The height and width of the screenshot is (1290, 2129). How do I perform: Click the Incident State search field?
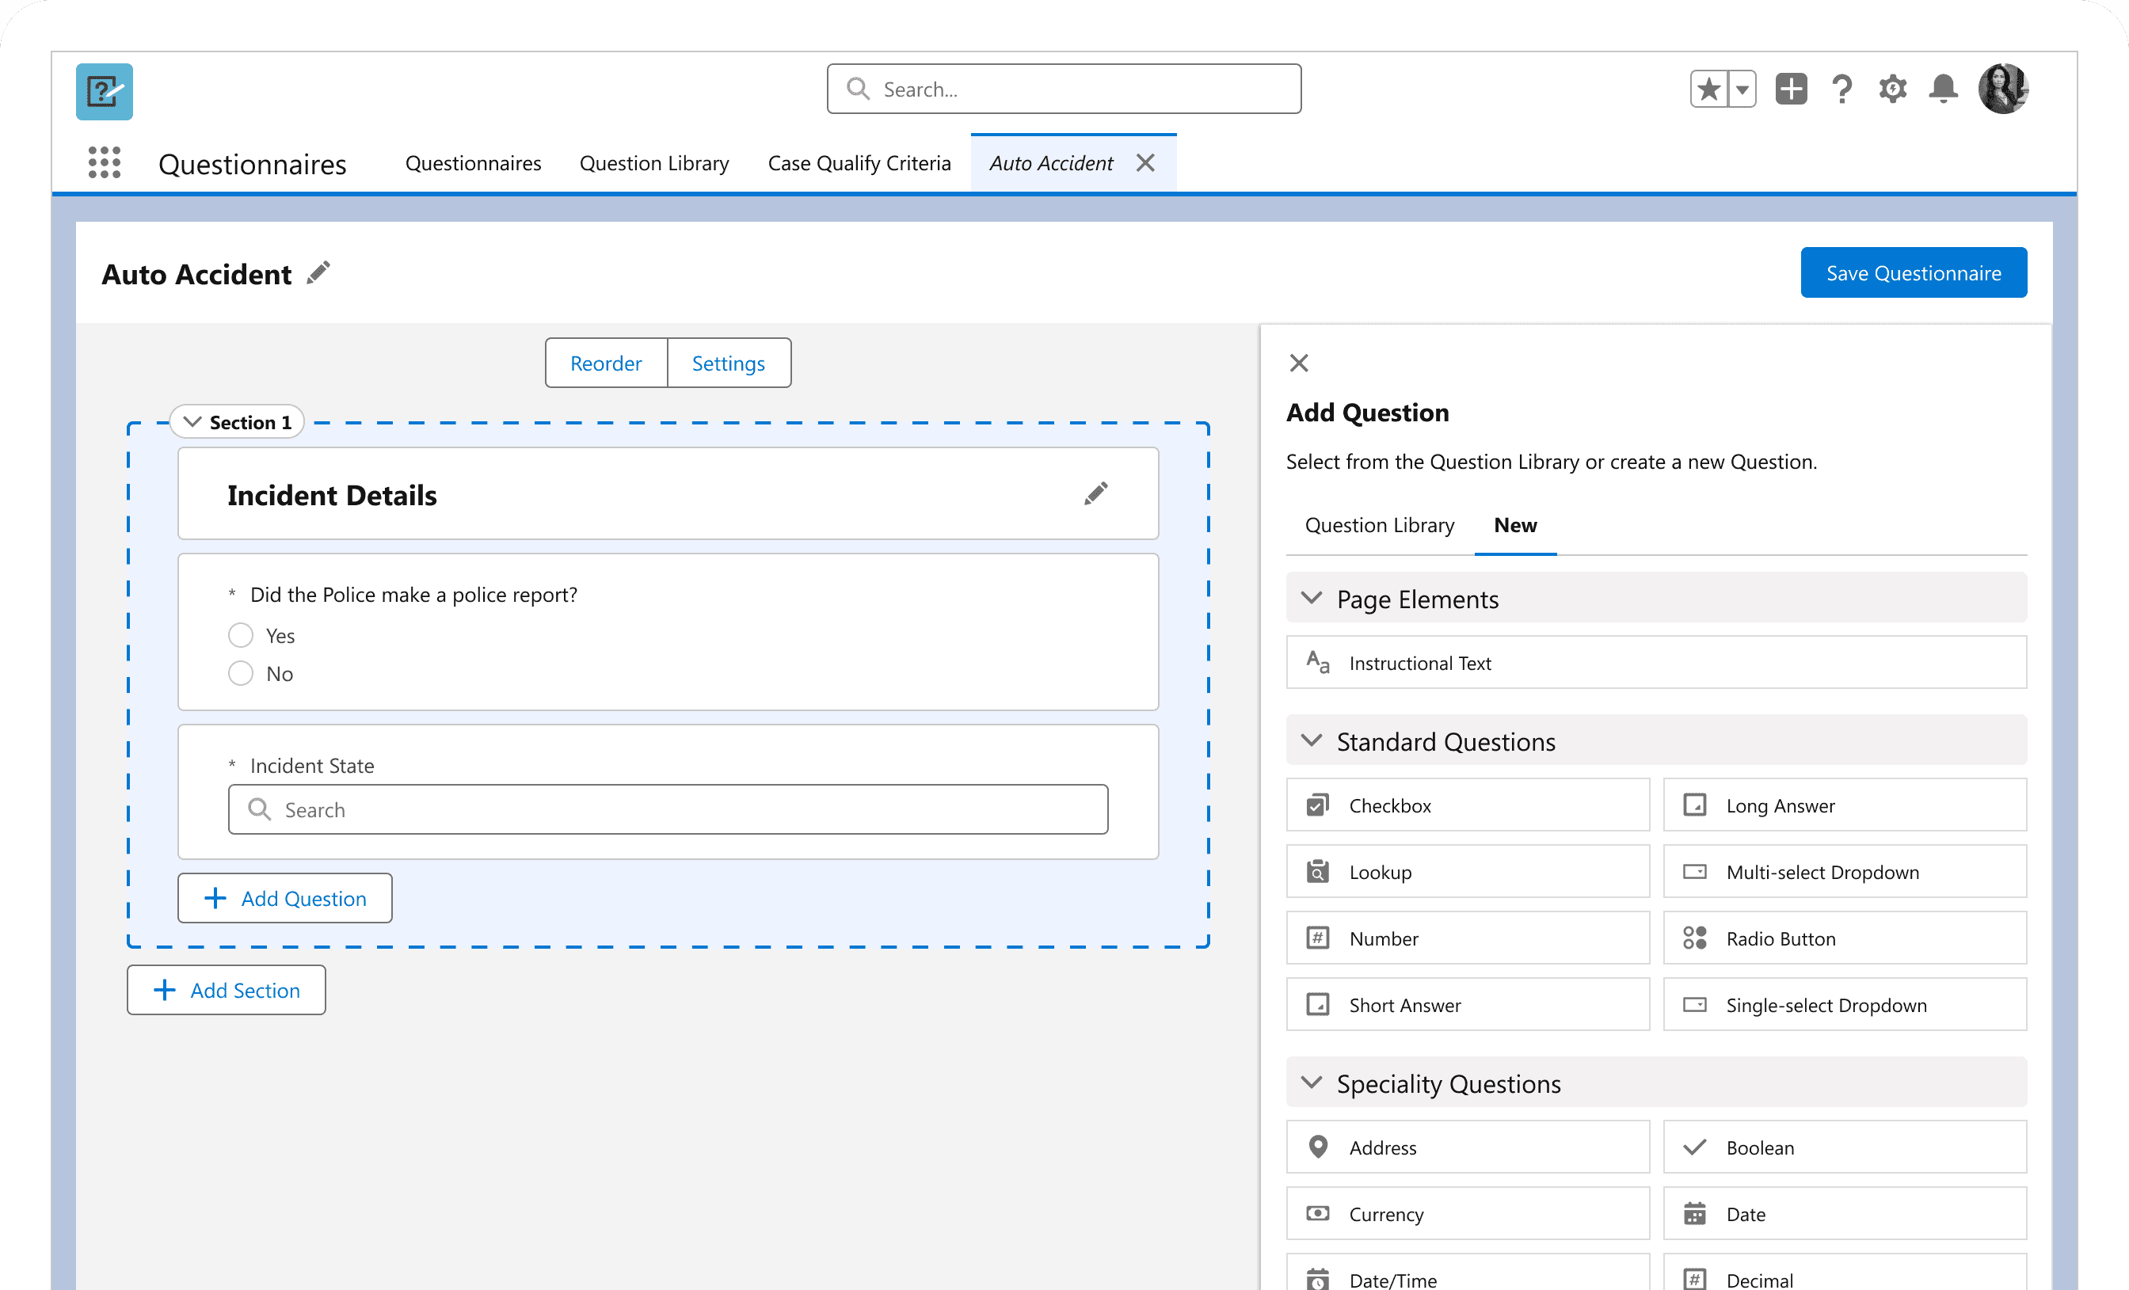(x=668, y=809)
